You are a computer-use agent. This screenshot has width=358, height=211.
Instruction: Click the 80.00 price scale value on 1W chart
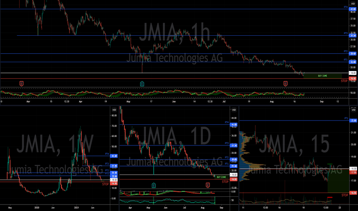point(114,115)
